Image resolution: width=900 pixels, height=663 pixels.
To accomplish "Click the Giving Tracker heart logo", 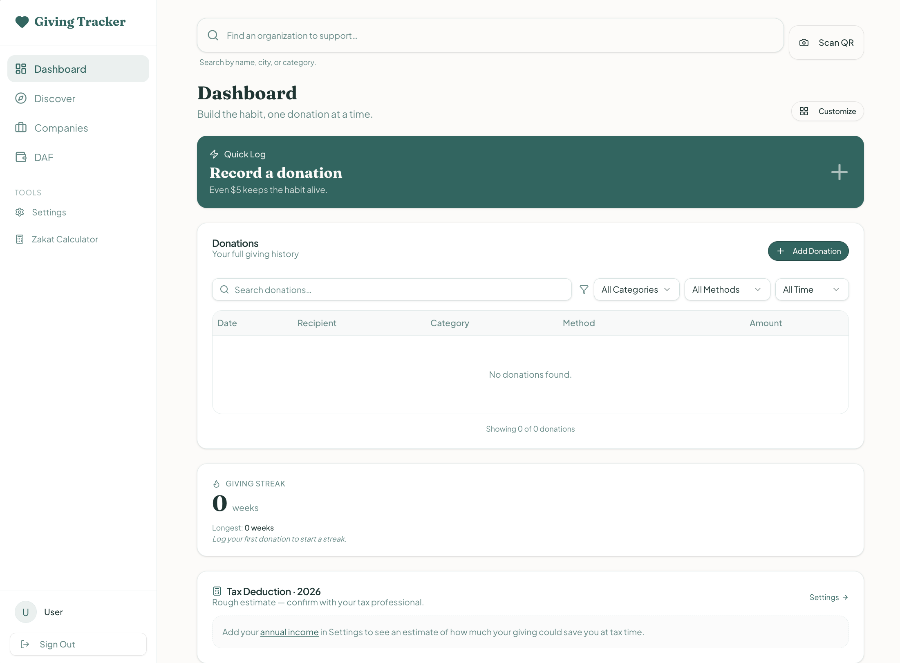I will coord(22,22).
